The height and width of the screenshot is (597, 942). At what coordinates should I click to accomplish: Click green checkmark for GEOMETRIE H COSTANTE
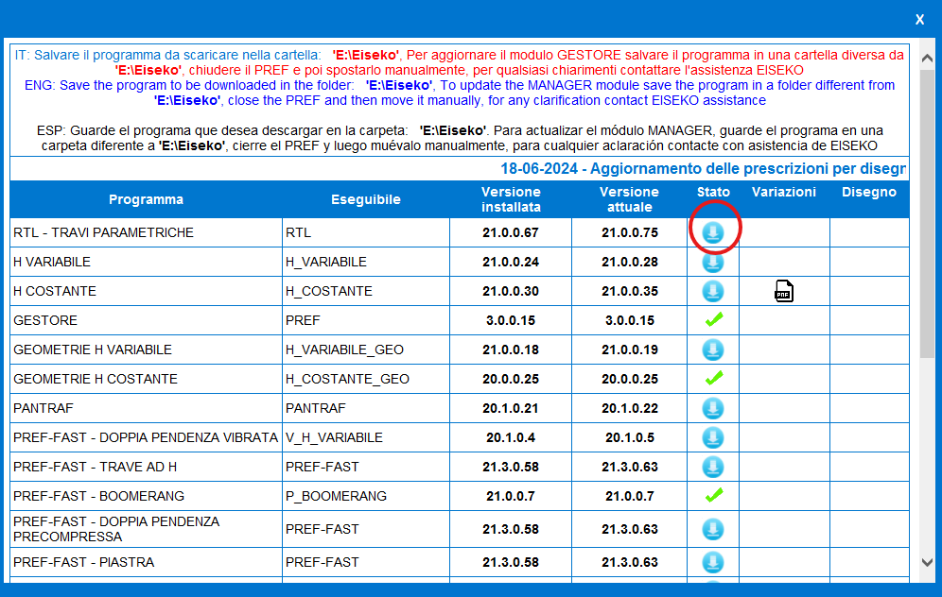pyautogui.click(x=713, y=379)
